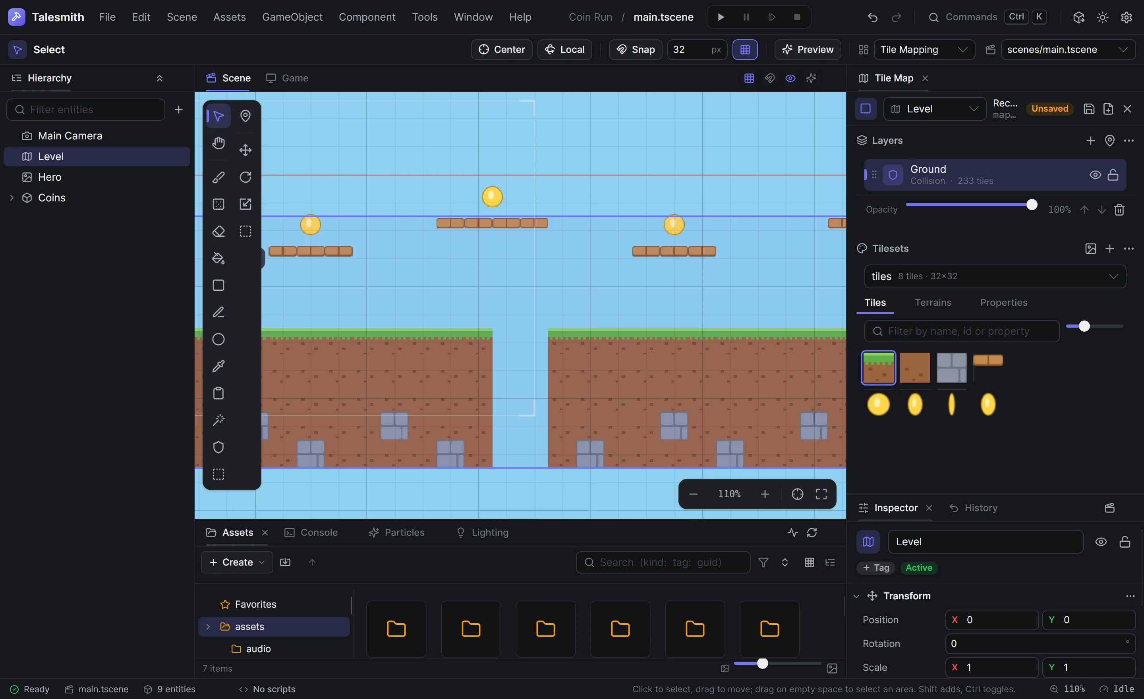1144x699 pixels.
Task: Toggle Level visibility in Inspector
Action: pos(1101,542)
